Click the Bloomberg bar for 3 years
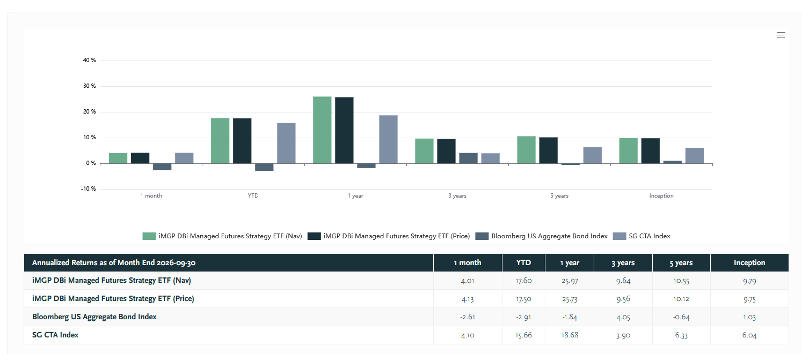The height and width of the screenshot is (354, 802). tap(468, 158)
